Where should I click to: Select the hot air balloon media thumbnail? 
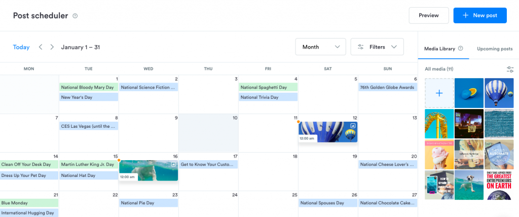coord(499,93)
